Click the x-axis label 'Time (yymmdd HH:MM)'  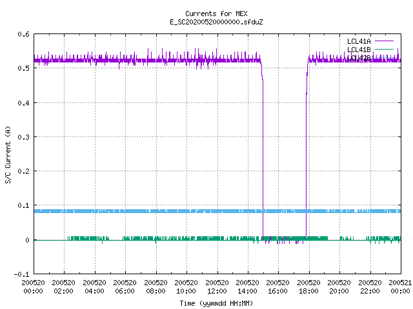(216, 303)
